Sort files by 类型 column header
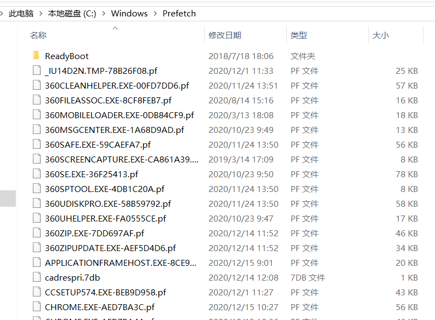Screen dimensions: 435x320 [299, 35]
